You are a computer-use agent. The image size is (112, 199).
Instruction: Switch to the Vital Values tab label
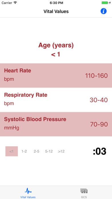(x=28, y=197)
